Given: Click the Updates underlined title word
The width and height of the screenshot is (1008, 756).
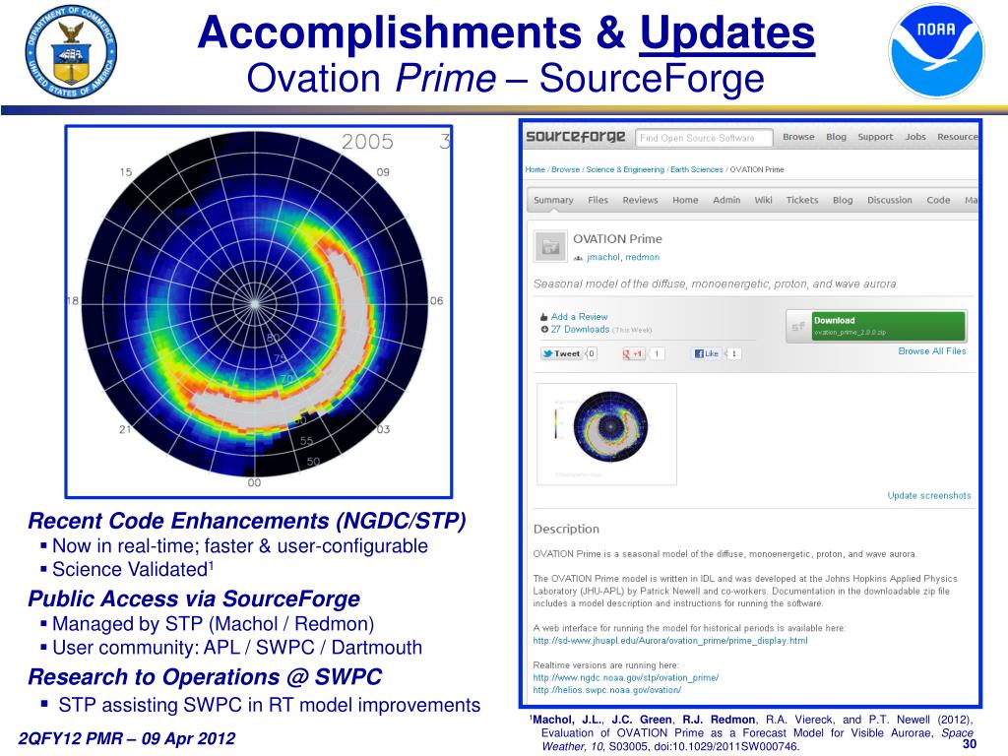Looking at the screenshot, I should [x=727, y=32].
